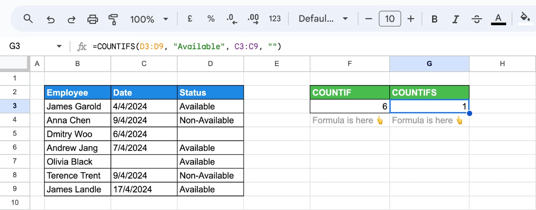Click the fx function icon
The height and width of the screenshot is (210, 536).
[x=82, y=47]
